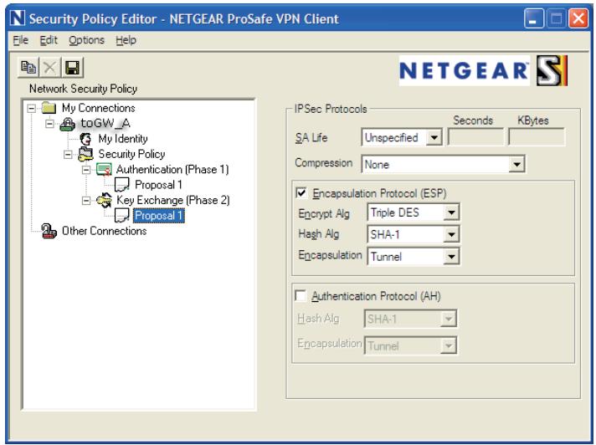Screen dimensions: 596x445
Task: Select Authentication (Phase 1) label
Action: click(172, 169)
